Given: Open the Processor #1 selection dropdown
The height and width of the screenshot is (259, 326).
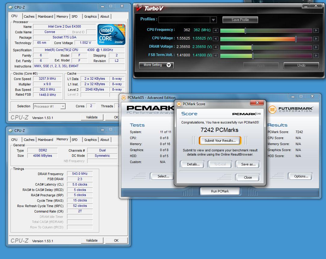Looking at the screenshot, I should [63, 106].
